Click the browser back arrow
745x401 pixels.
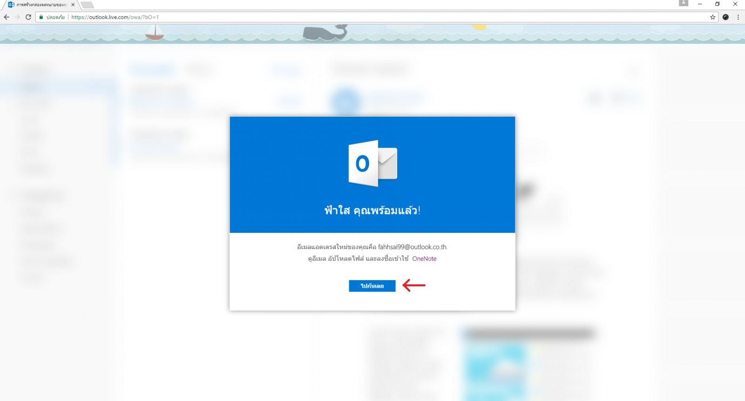(7, 17)
